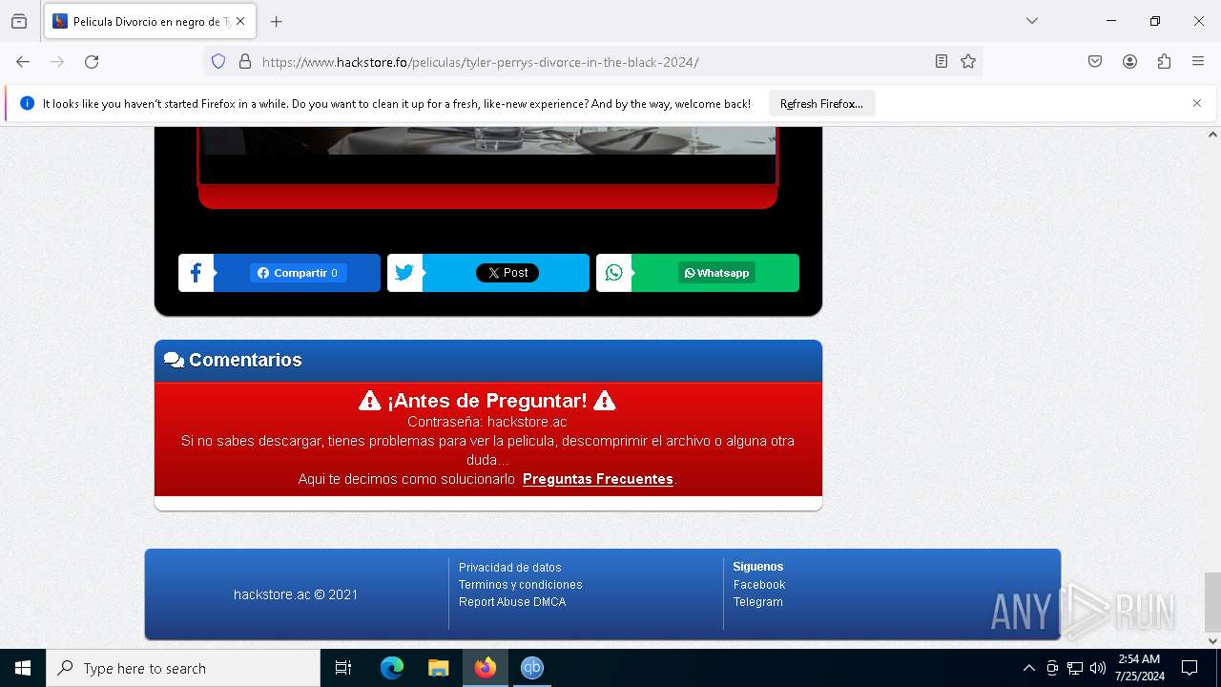Image resolution: width=1221 pixels, height=687 pixels.
Task: Open File Explorer from the taskbar
Action: coord(439,668)
